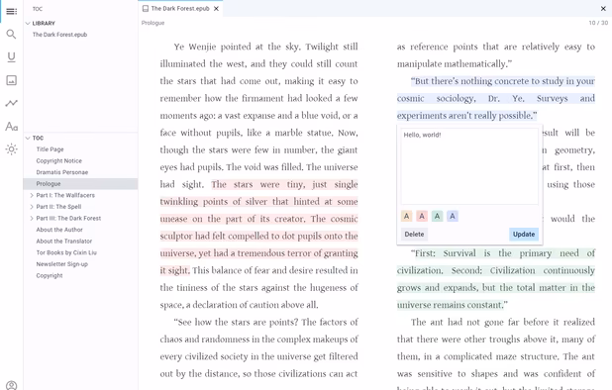Open the theme brightness sun icon

tap(11, 149)
